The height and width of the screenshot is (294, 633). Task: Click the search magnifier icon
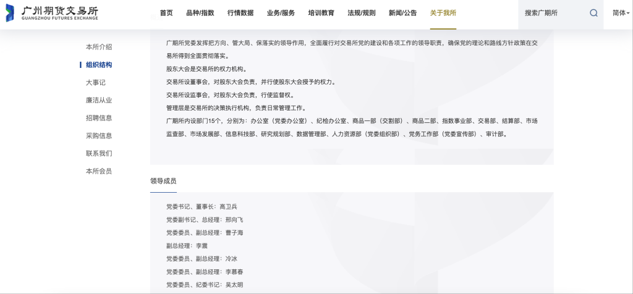pos(593,13)
